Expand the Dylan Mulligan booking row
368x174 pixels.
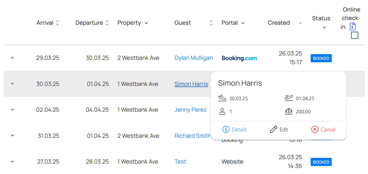pos(12,58)
